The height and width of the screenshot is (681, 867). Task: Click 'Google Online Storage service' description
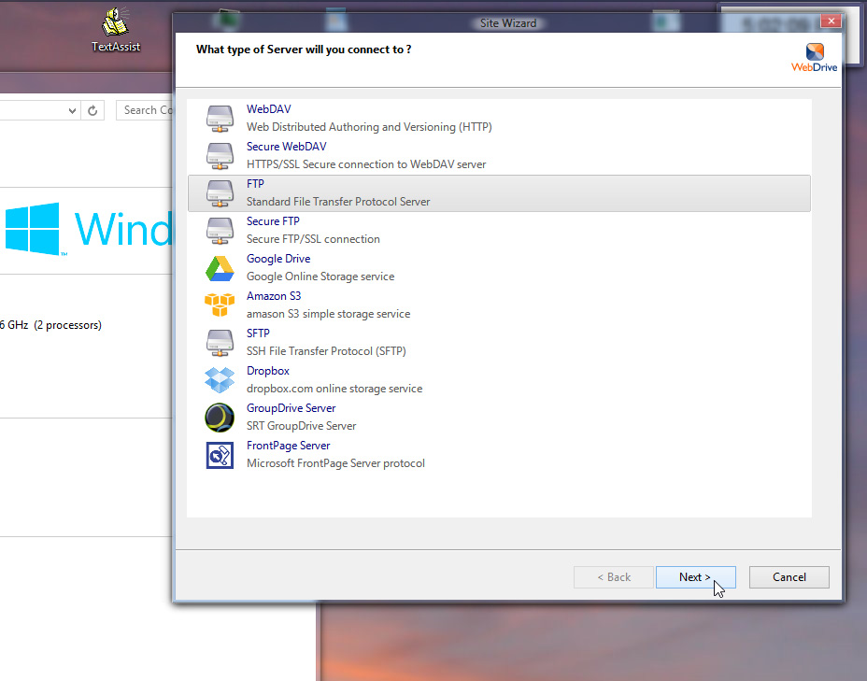[320, 277]
